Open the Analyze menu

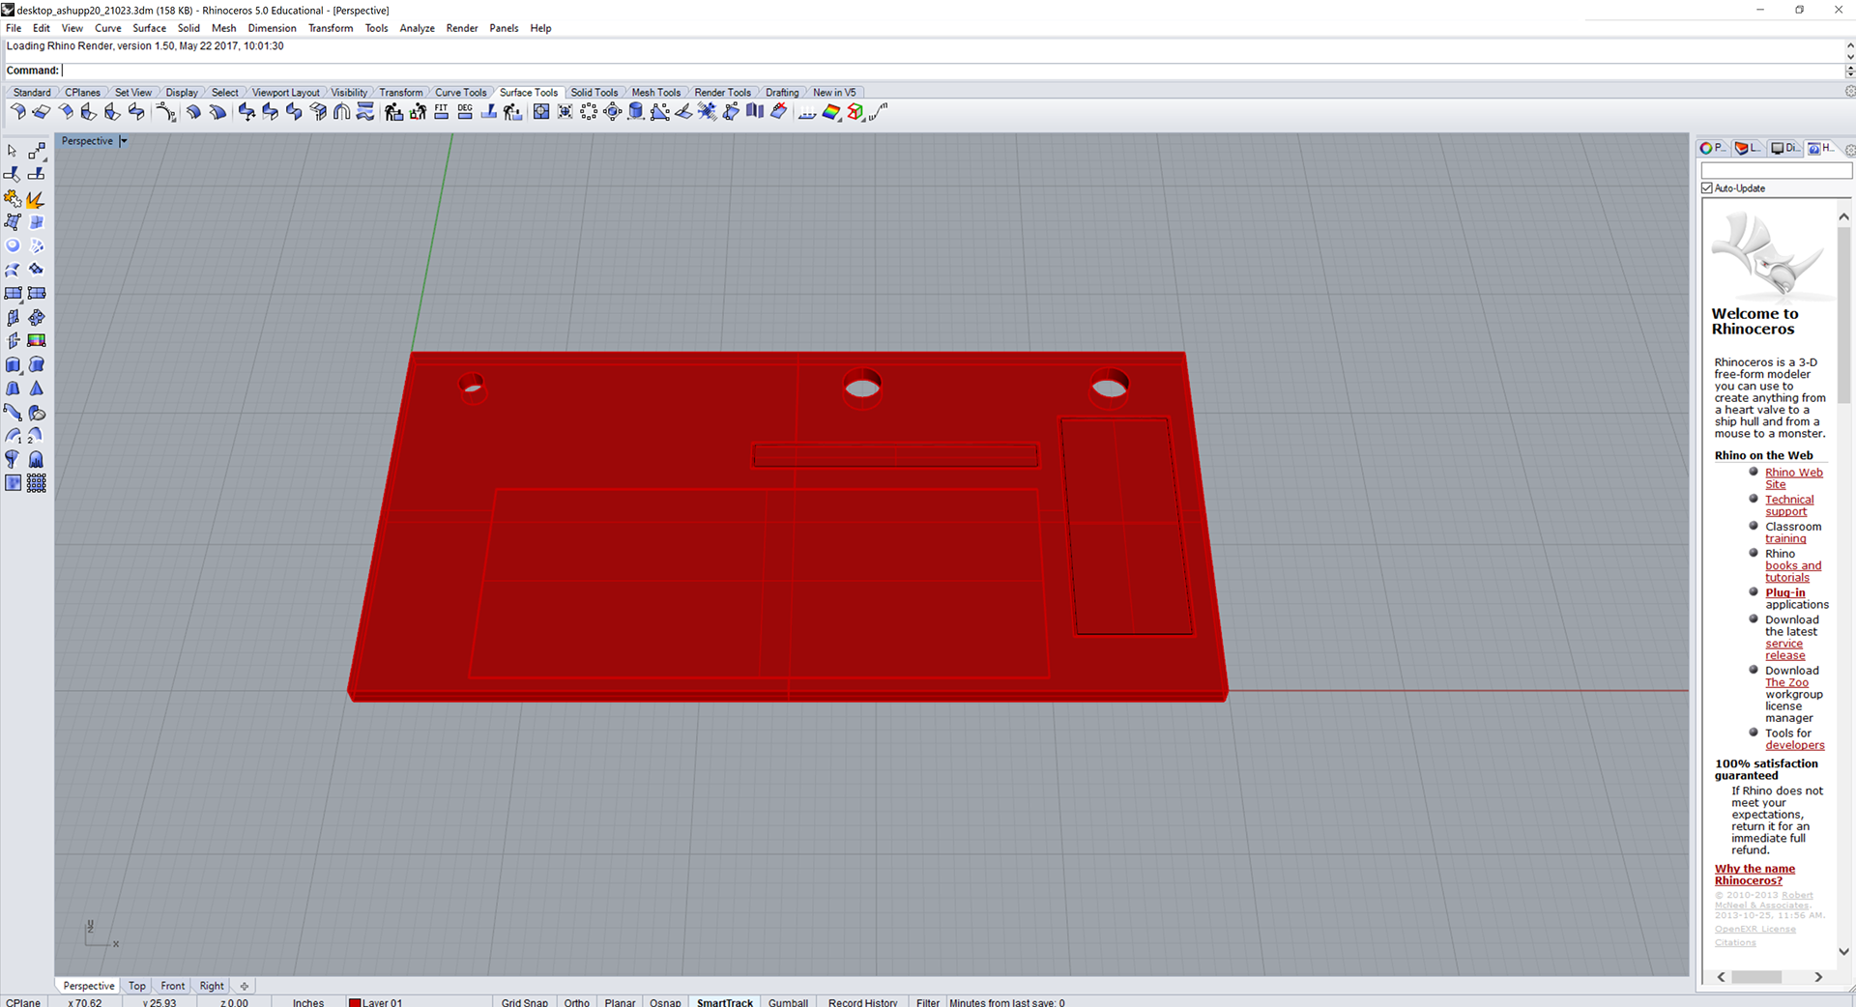(417, 28)
